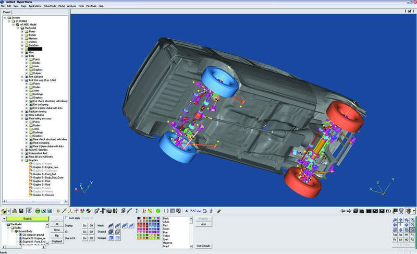This screenshot has height=254, width=417.
Task: Open the Applications menu
Action: tap(35, 6)
